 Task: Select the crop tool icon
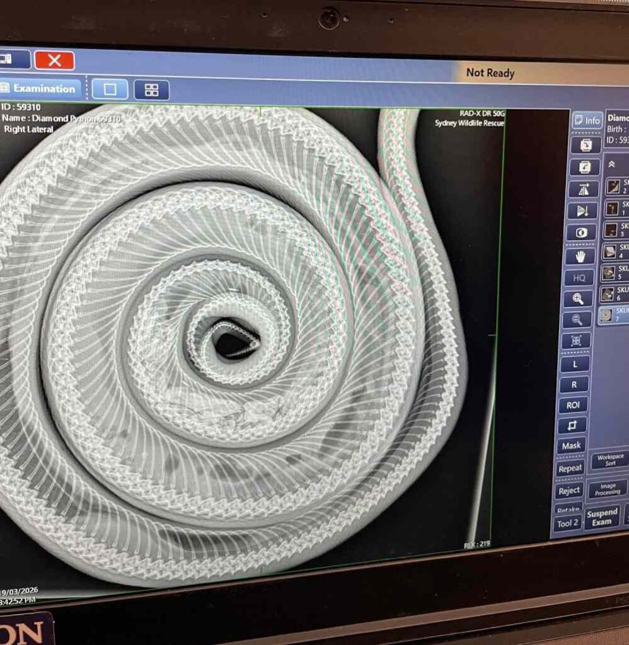(572, 425)
